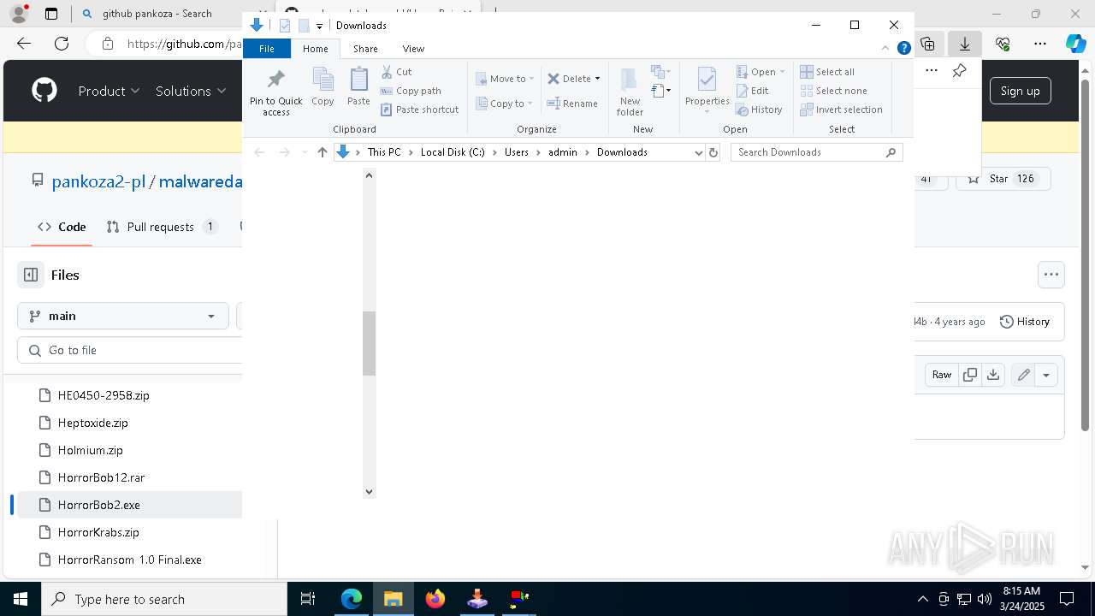Open Firefox from the taskbar

(x=435, y=599)
